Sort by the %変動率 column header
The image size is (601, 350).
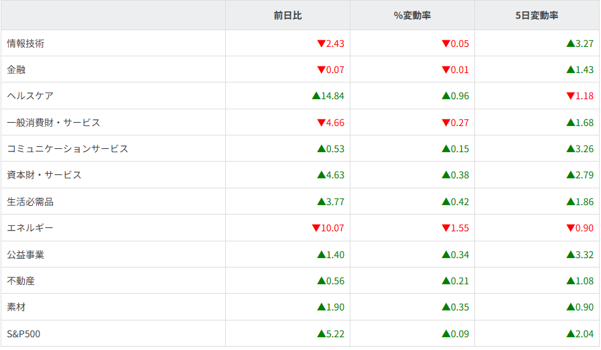(412, 15)
